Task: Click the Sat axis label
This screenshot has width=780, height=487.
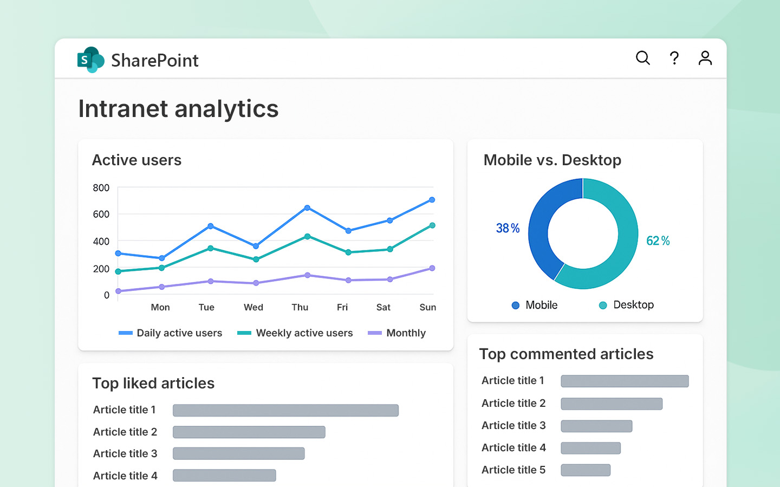Action: tap(383, 307)
